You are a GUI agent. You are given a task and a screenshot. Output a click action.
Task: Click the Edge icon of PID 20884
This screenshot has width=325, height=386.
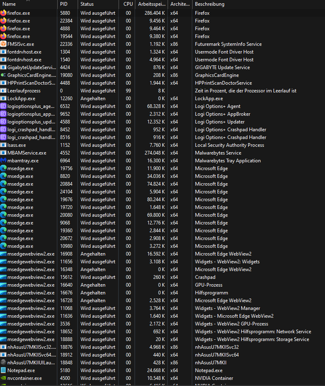(x=3, y=184)
